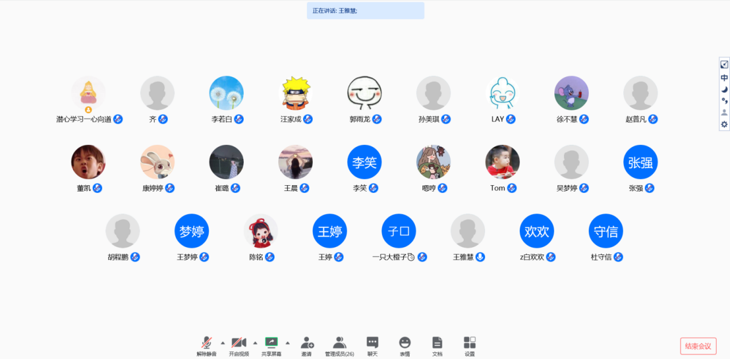The height and width of the screenshot is (359, 730).
Task: Select 汪家成's Naruto avatar
Action: (296, 93)
